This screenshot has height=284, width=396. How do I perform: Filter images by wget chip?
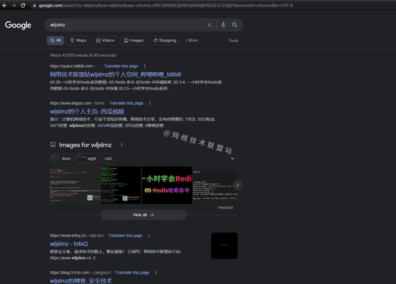(x=87, y=158)
